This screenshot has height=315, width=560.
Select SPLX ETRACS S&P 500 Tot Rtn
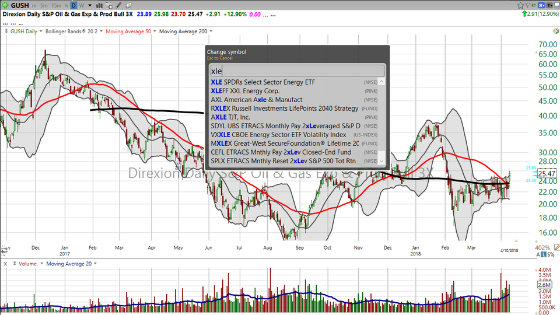(294, 161)
